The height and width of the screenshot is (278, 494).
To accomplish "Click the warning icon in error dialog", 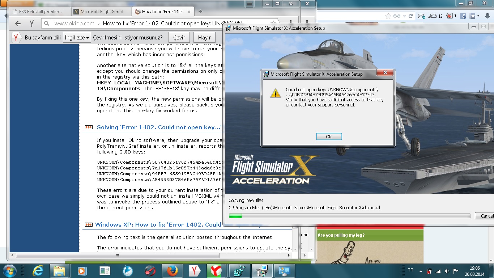I will 276,93.
